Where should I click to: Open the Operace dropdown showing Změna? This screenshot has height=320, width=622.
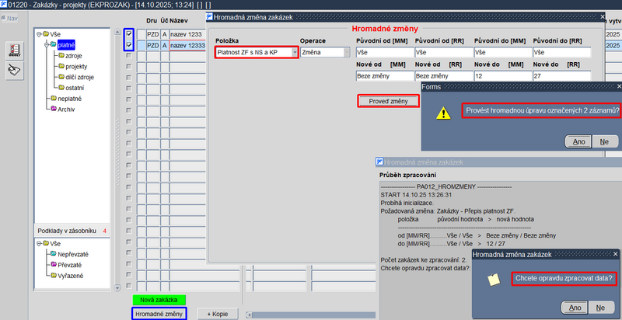click(x=347, y=52)
